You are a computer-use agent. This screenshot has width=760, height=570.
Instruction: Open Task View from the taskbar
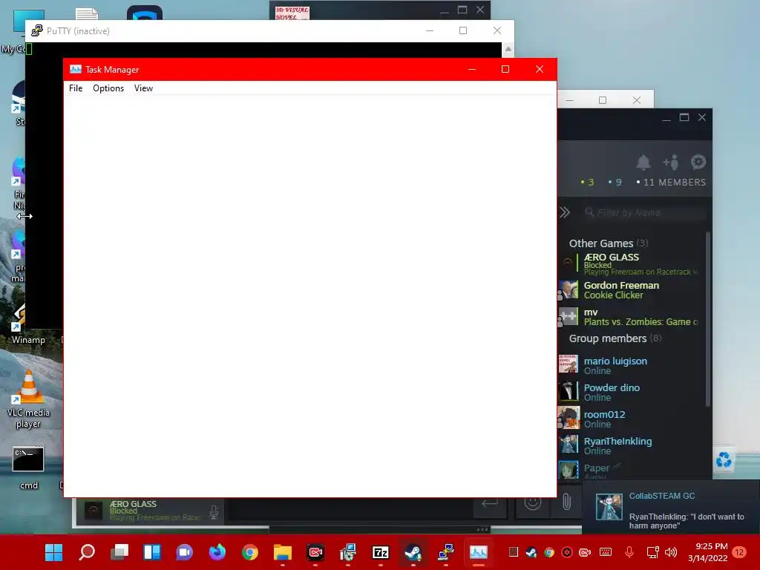click(x=119, y=552)
